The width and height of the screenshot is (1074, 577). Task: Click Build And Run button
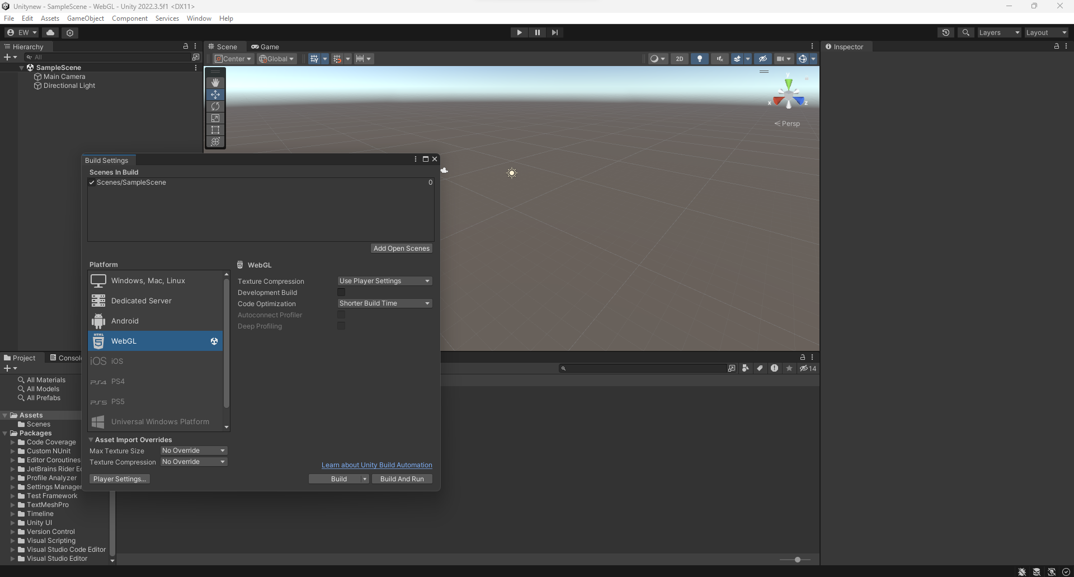402,479
